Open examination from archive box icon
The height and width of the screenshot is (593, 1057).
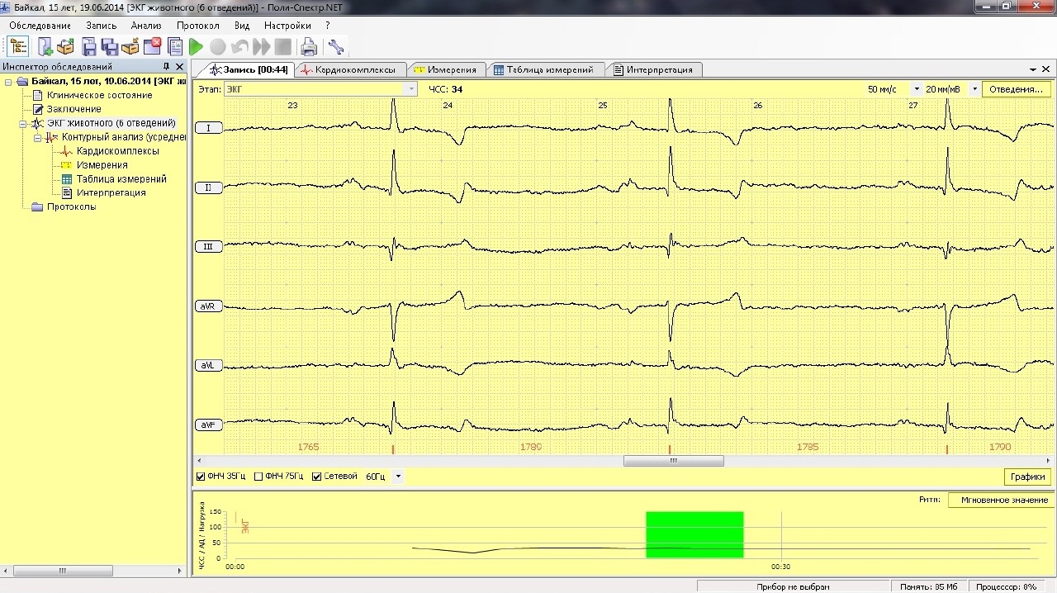(x=66, y=46)
